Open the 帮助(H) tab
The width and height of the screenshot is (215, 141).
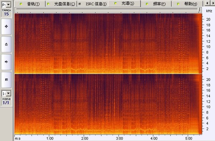point(187,4)
